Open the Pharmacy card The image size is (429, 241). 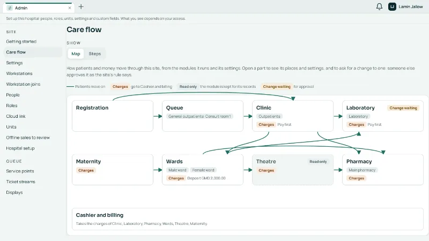[x=383, y=170]
